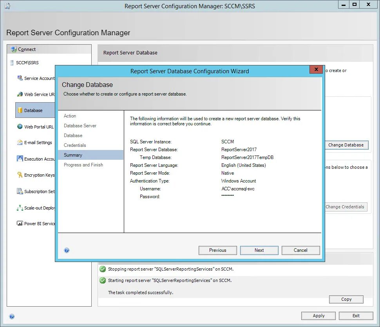Image resolution: width=380 pixels, height=327 pixels.
Task: Click the Previous button
Action: [x=218, y=250]
